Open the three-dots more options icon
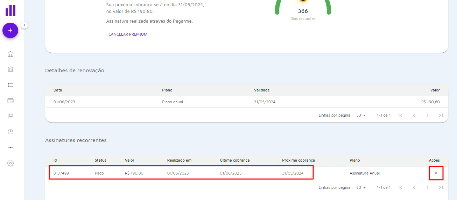 pos(10,147)
